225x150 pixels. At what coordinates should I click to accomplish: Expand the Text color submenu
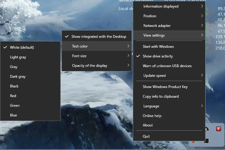click(x=97, y=46)
